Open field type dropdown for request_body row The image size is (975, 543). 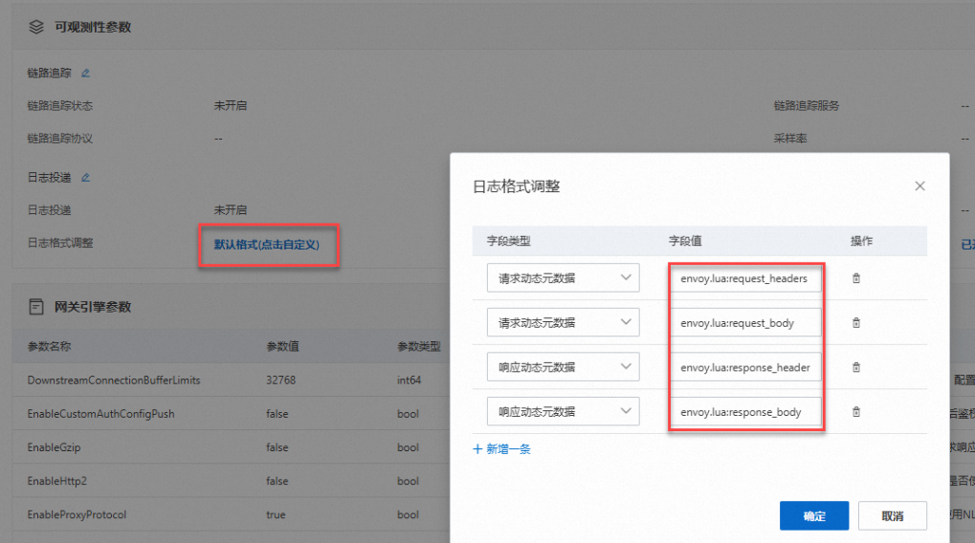click(563, 322)
